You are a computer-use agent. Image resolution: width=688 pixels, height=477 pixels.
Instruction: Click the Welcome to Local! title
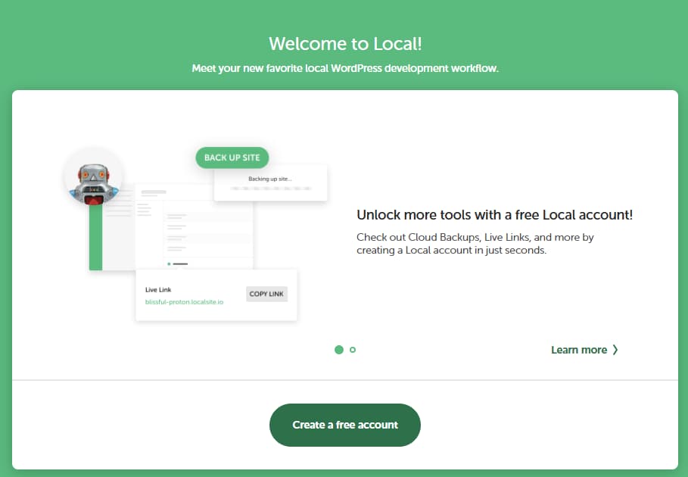coord(344,43)
